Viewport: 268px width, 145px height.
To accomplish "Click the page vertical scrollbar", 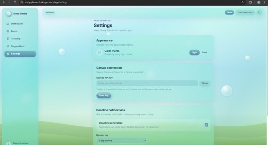I will point(267,61).
